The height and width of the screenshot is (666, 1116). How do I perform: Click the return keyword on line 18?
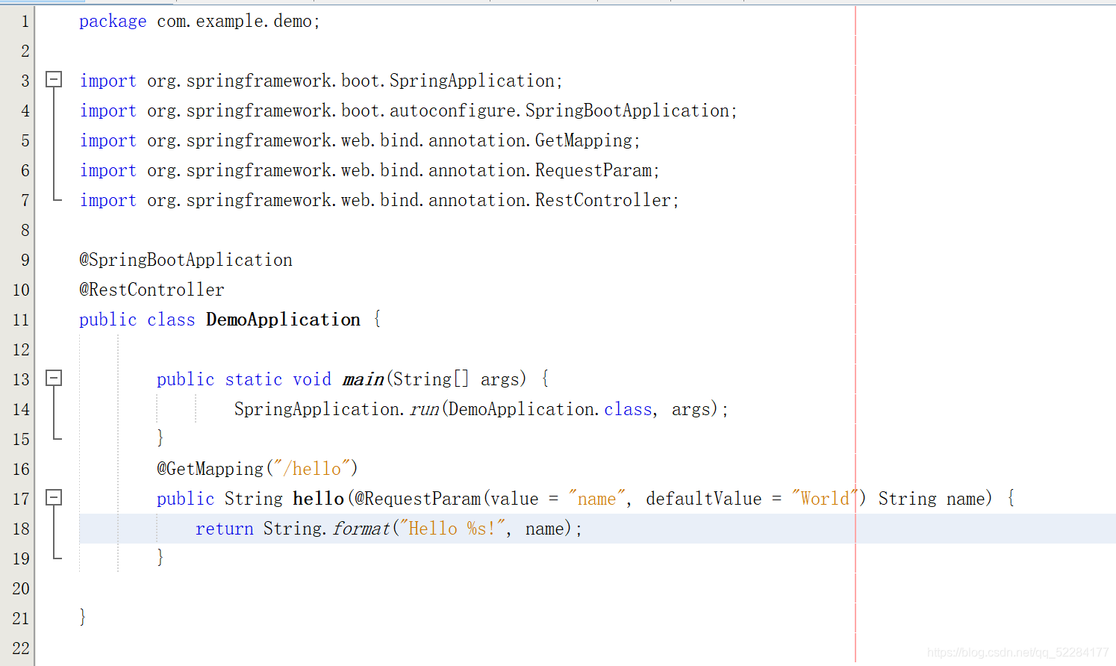pos(225,529)
